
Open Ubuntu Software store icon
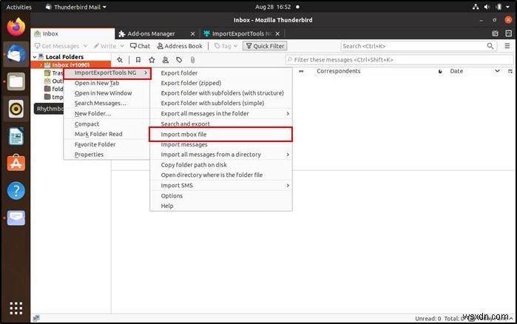[x=16, y=163]
